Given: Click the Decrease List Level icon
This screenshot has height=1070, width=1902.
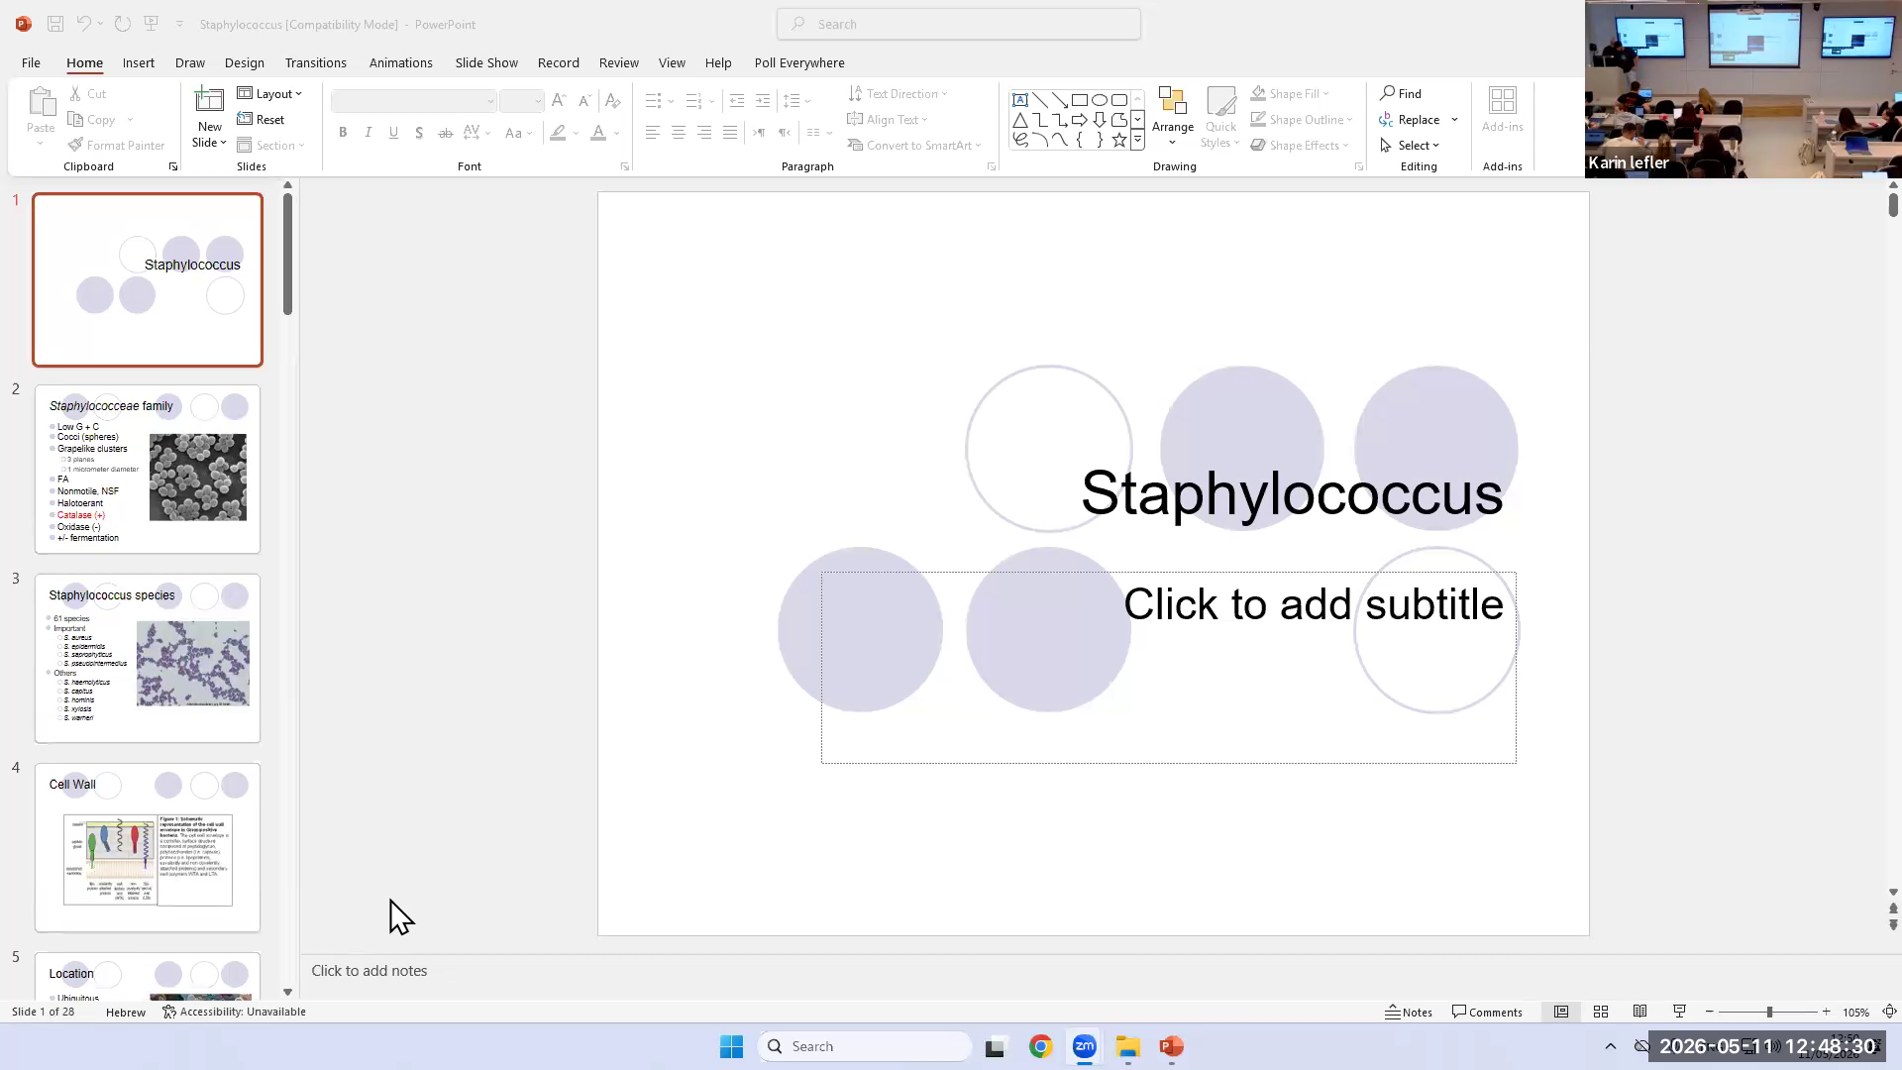Looking at the screenshot, I should click(x=736, y=101).
